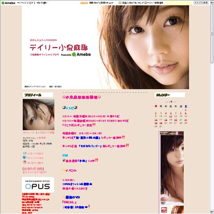Go to previous month in calendar
The height and width of the screenshot is (214, 214).
[167, 102]
